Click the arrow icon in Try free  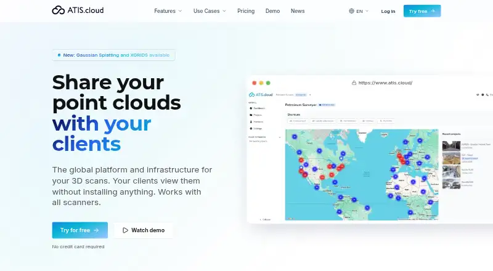(433, 11)
